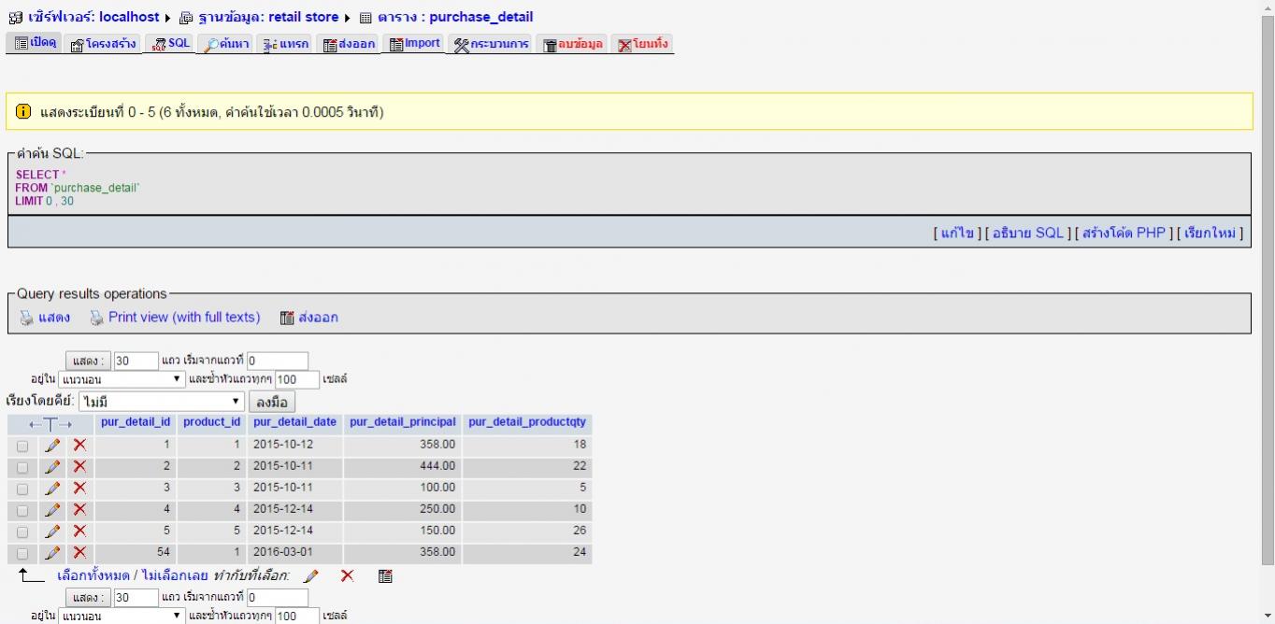Click export icon for selected rows
This screenshot has height=624, width=1275.
click(385, 576)
